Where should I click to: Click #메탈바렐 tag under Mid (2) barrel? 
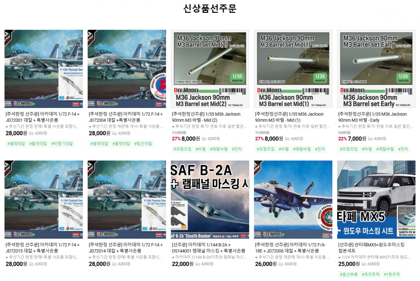[219, 149]
